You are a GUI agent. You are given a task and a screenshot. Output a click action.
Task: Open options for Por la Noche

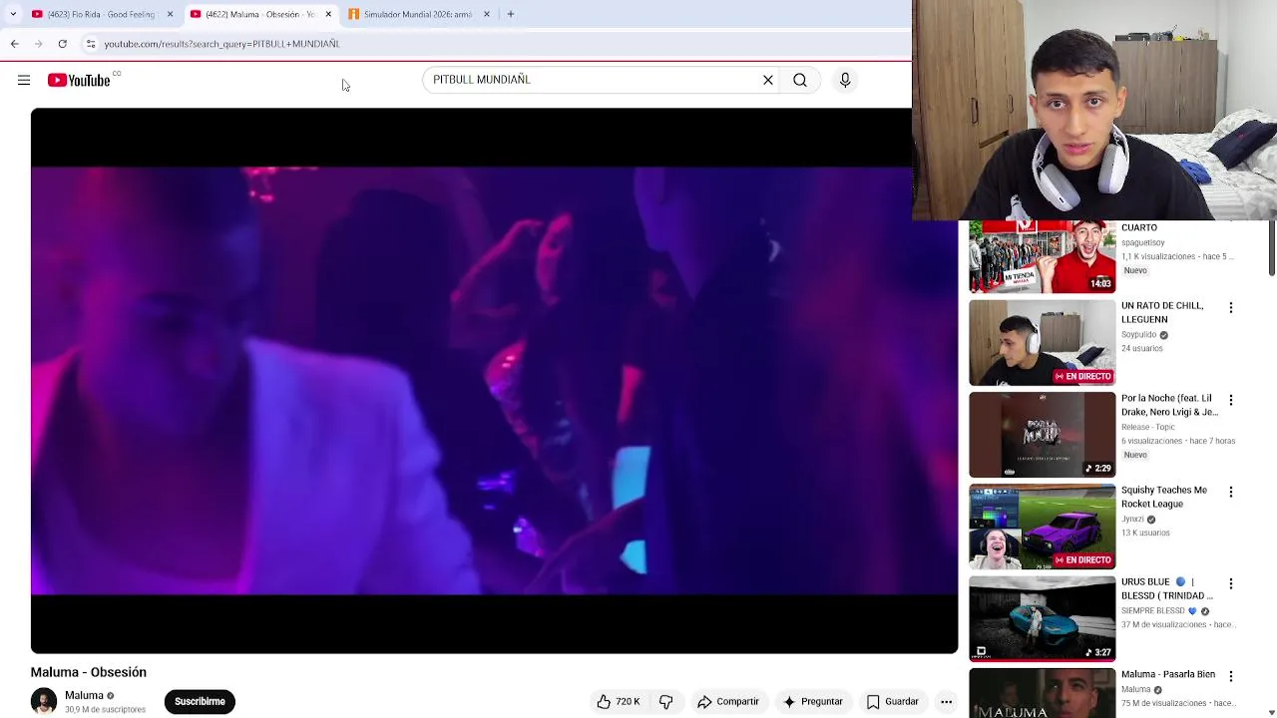1230,400
